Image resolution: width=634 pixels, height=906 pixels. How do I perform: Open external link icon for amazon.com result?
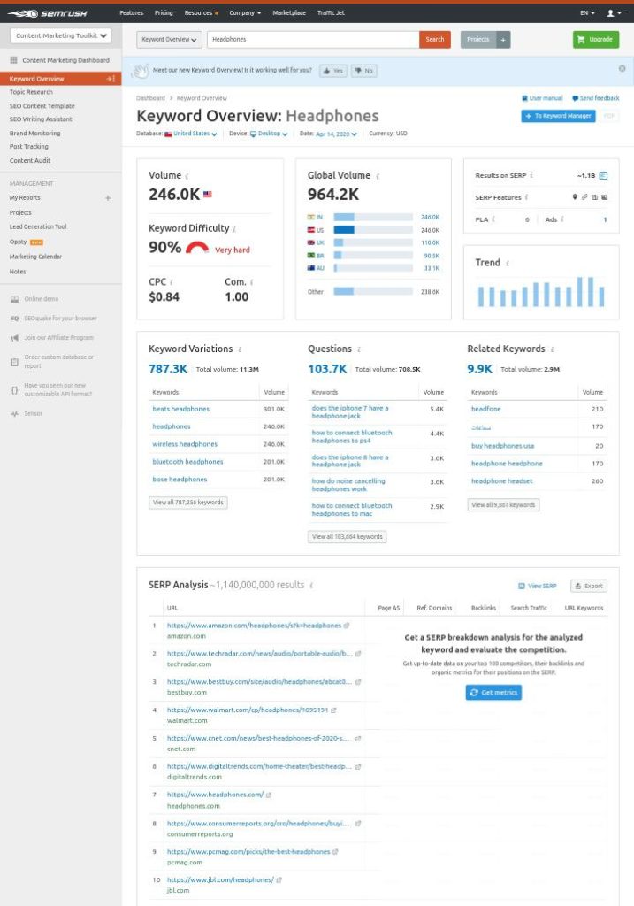pos(347,626)
